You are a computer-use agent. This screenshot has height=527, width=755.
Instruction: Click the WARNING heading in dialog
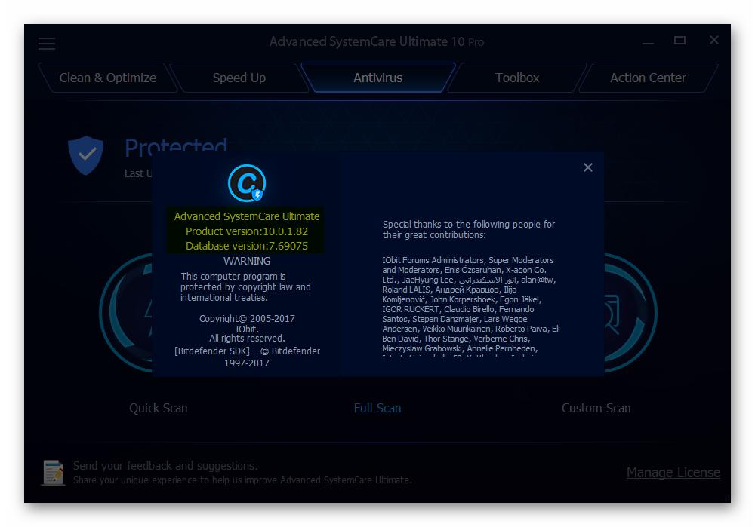coord(247,261)
